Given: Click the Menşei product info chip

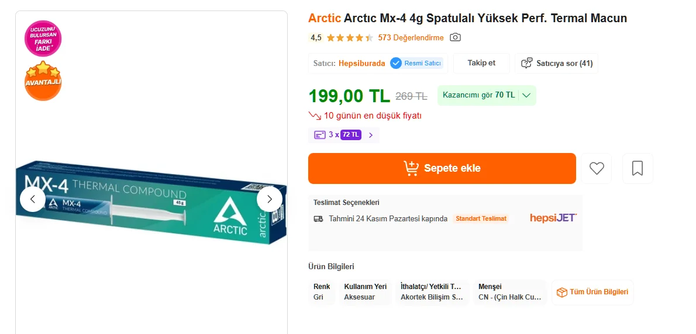Looking at the screenshot, I should 509,292.
